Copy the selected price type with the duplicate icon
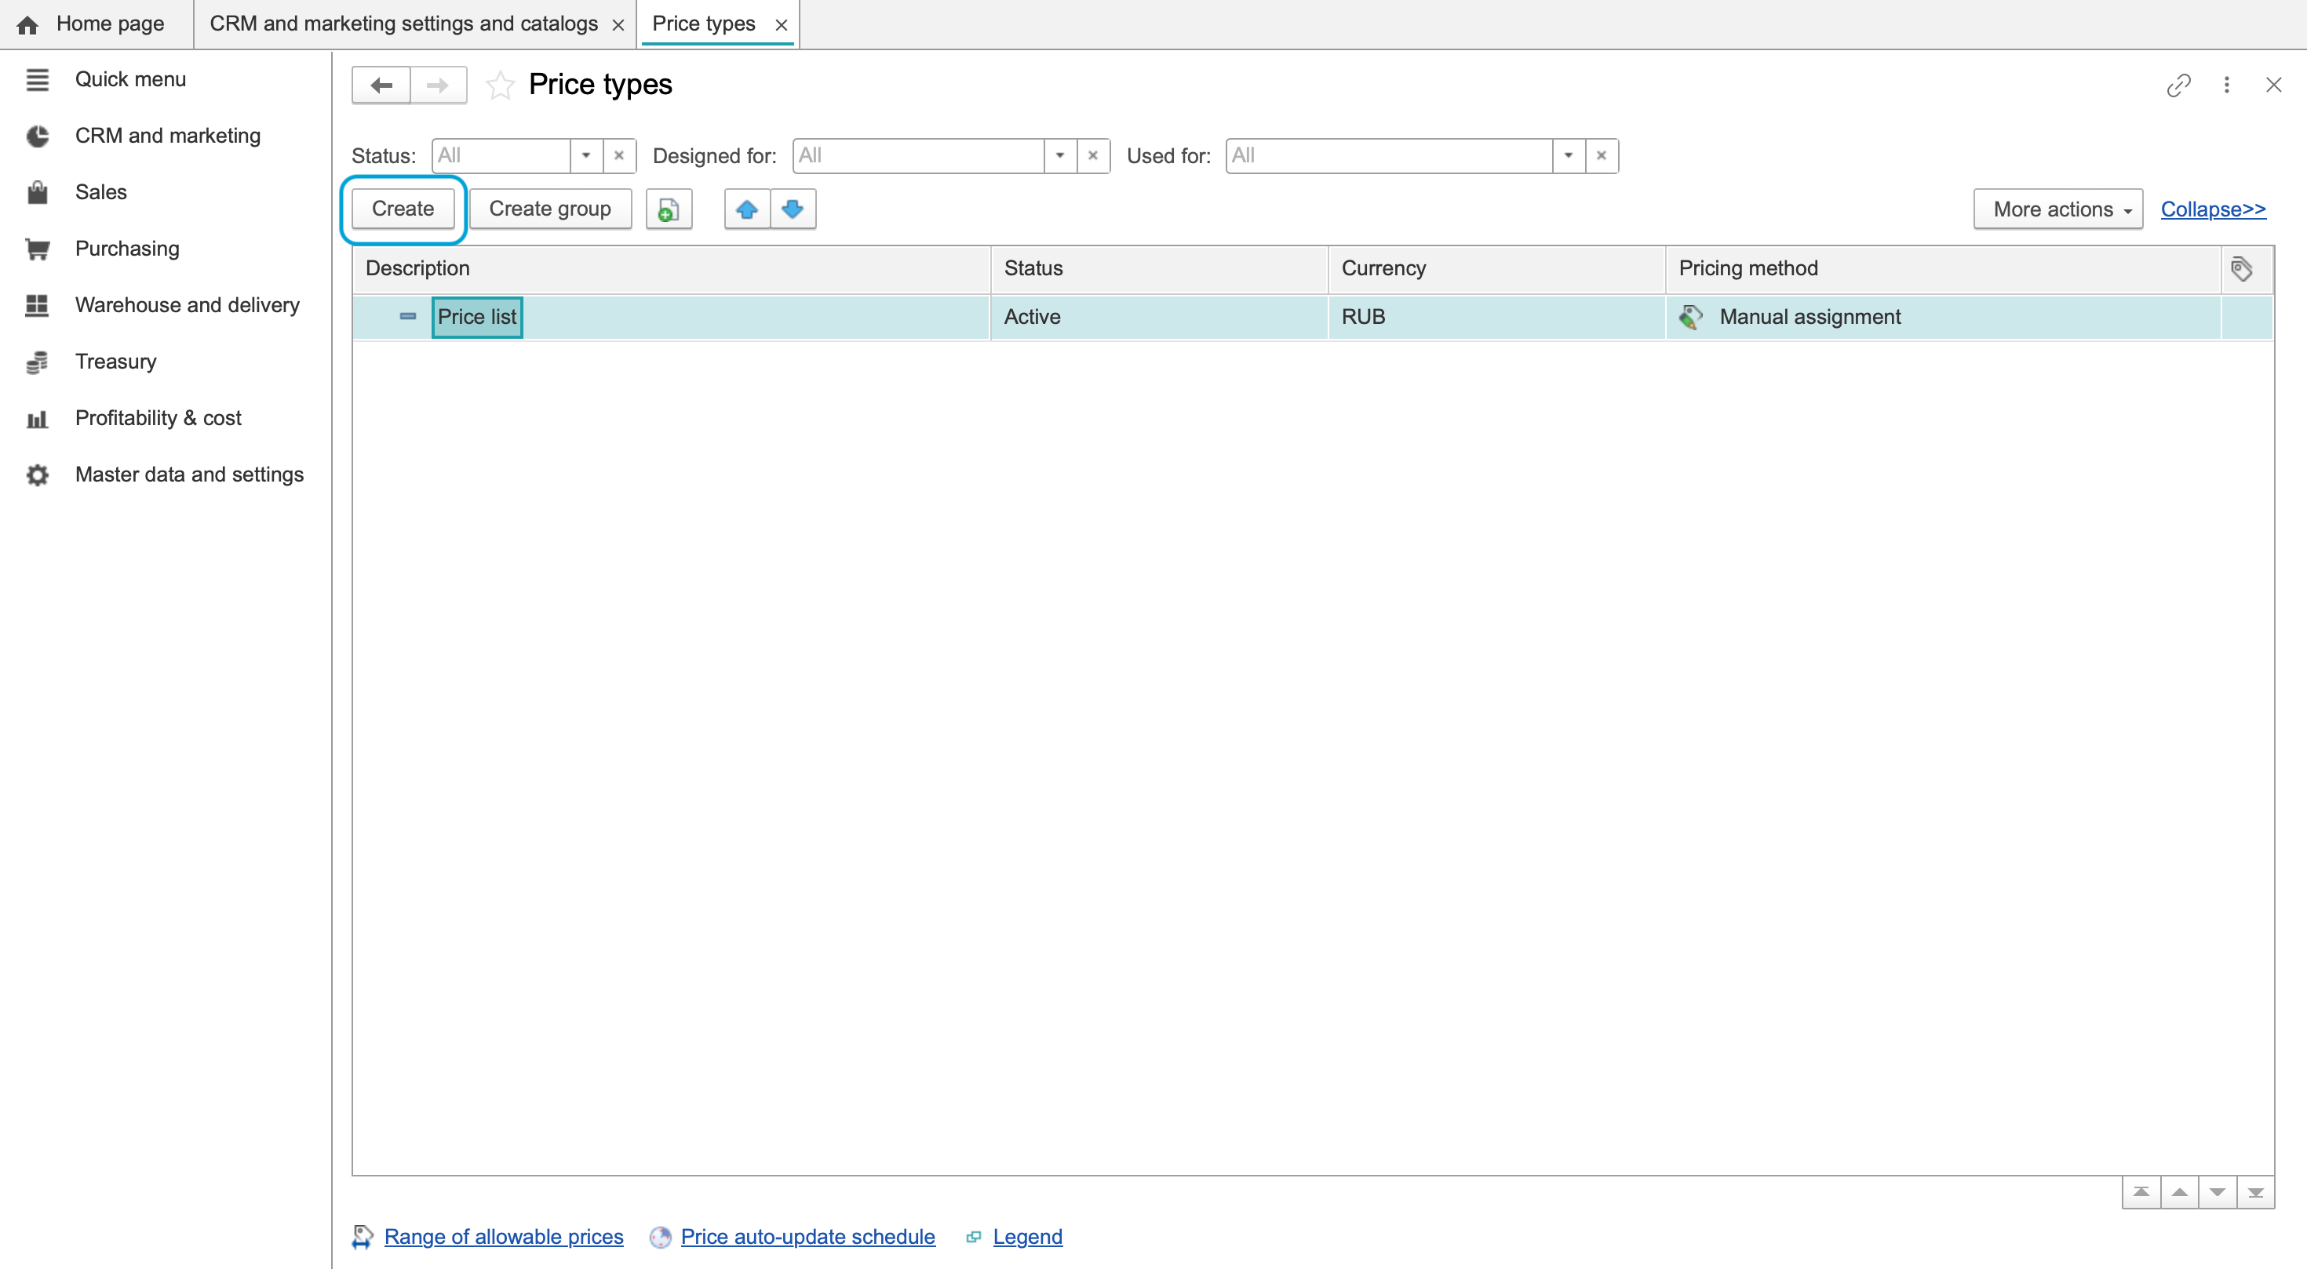The height and width of the screenshot is (1269, 2307). [668, 209]
